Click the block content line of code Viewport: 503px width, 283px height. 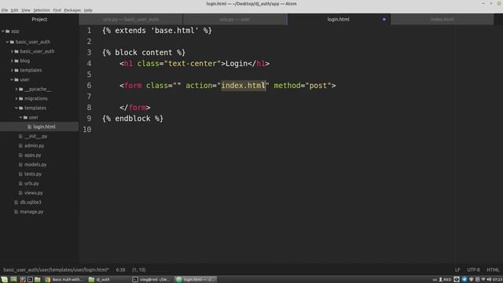click(144, 53)
